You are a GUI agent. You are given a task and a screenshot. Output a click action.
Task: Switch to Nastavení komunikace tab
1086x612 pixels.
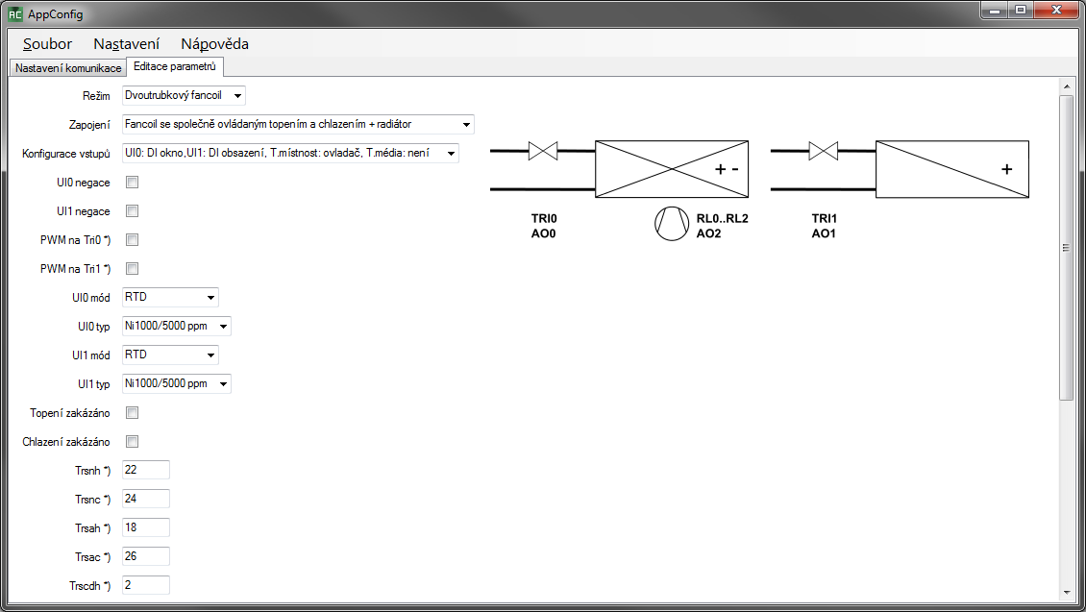pos(68,68)
